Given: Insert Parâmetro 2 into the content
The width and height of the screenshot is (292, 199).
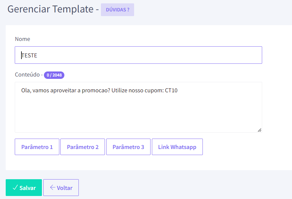Looking at the screenshot, I should (x=83, y=147).
